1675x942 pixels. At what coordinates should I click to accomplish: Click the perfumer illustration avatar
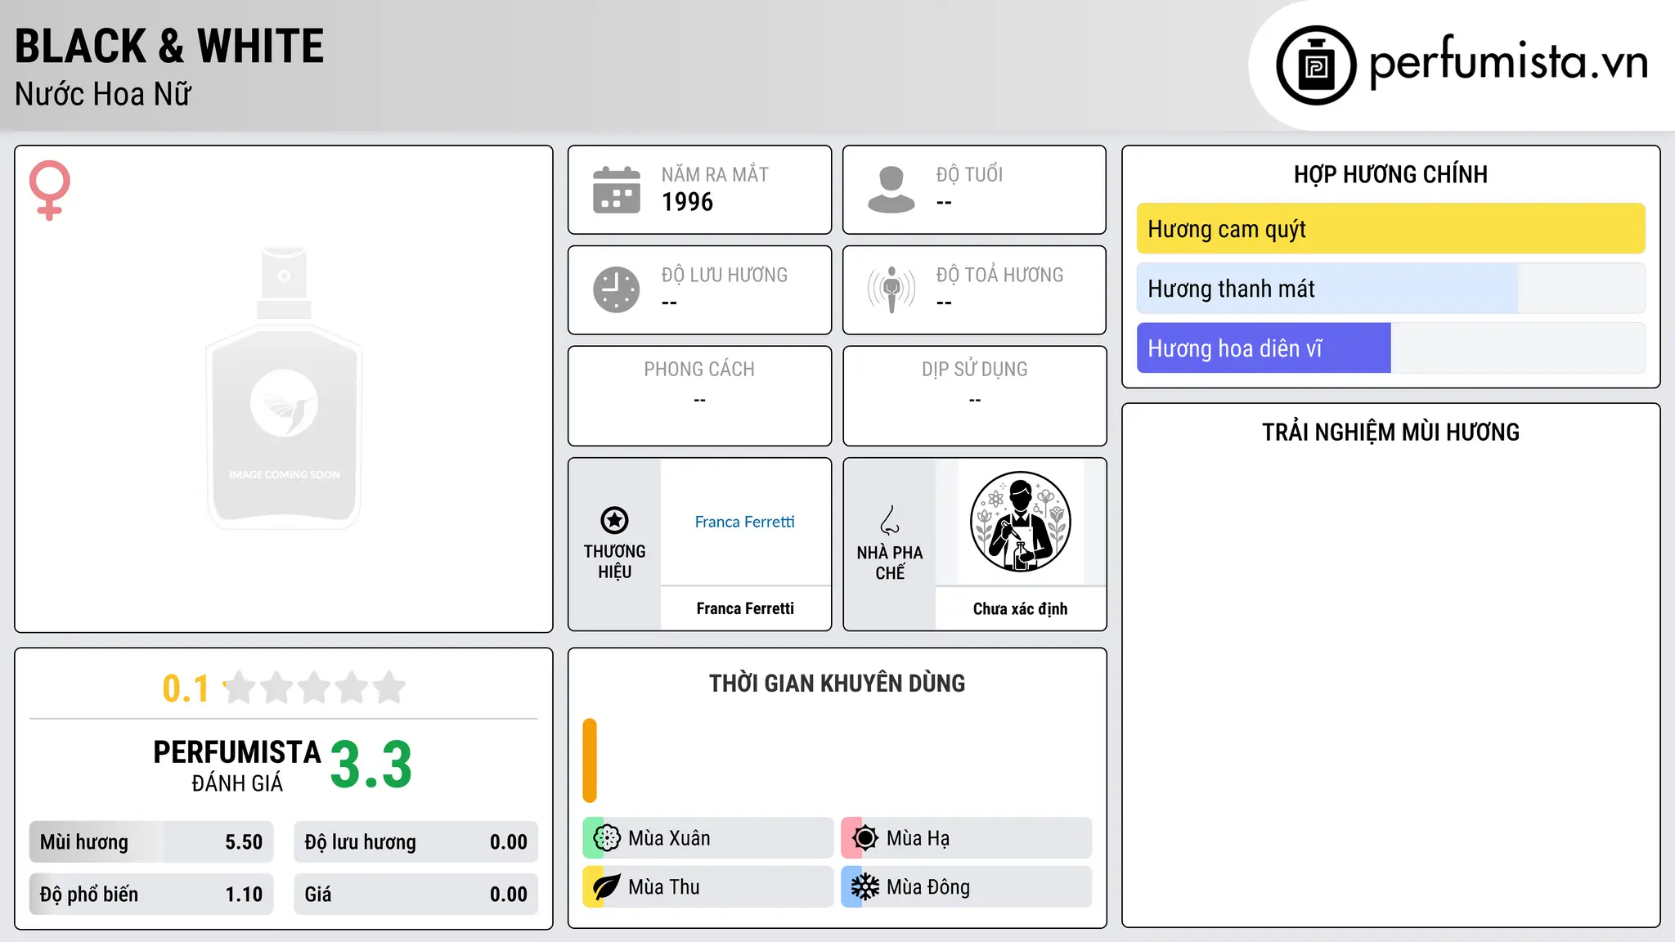click(1020, 522)
